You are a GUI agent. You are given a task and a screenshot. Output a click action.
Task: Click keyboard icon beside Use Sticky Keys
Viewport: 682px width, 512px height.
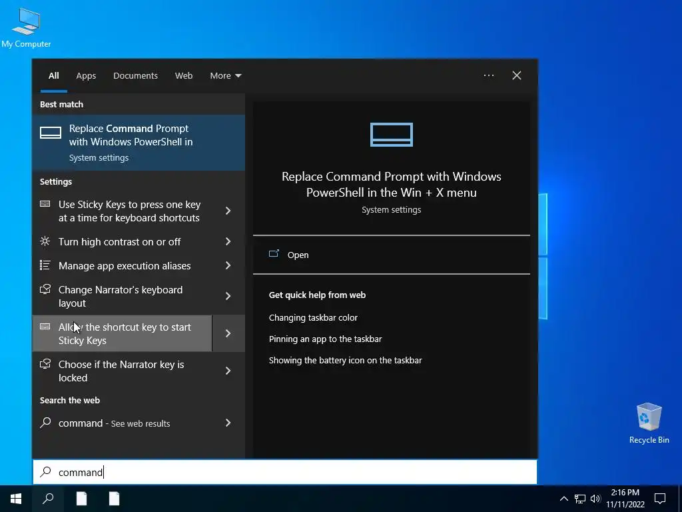(x=45, y=204)
